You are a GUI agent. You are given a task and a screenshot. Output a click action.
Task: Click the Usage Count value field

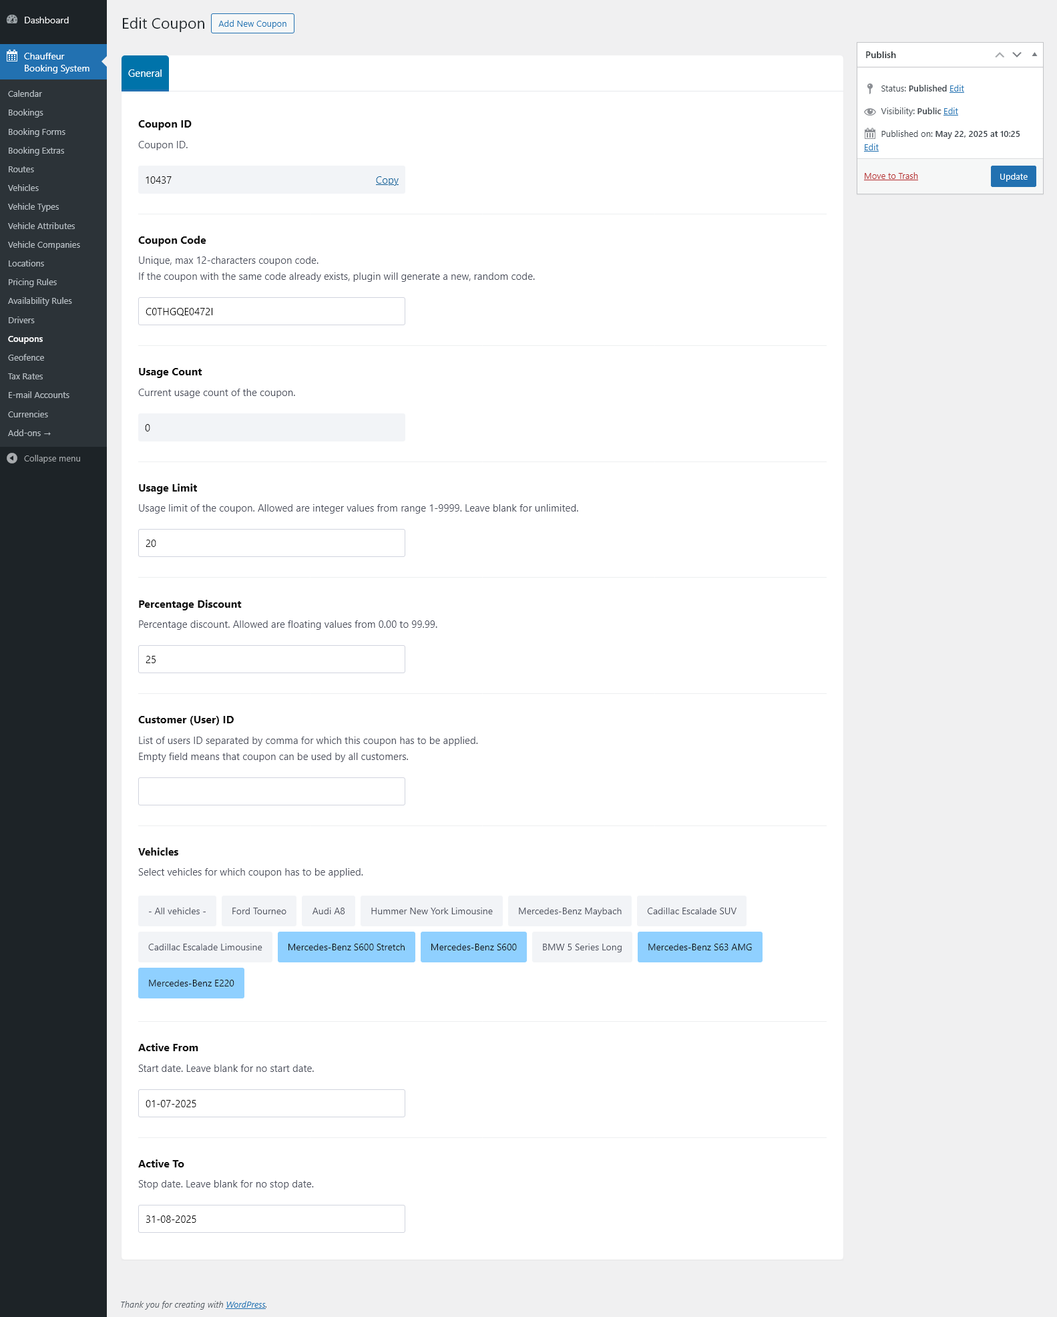tap(272, 427)
